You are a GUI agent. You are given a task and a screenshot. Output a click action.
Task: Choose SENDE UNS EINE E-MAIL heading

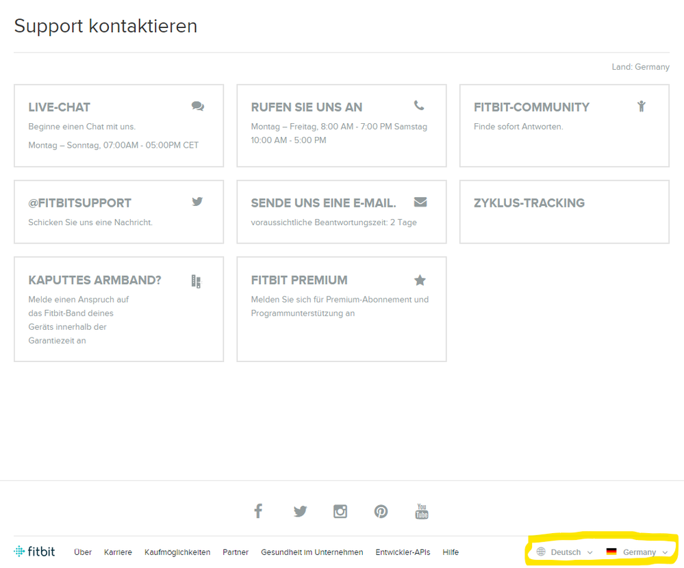(x=323, y=203)
